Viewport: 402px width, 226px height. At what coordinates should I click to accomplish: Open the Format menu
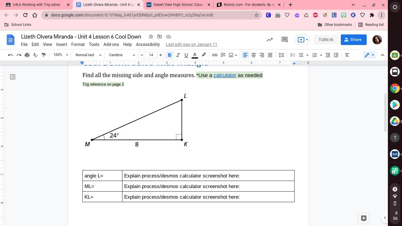78,44
